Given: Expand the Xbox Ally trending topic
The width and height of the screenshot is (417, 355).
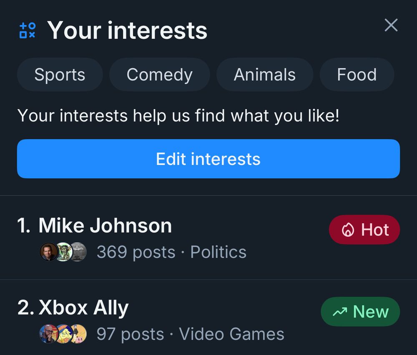Looking at the screenshot, I should tap(83, 307).
